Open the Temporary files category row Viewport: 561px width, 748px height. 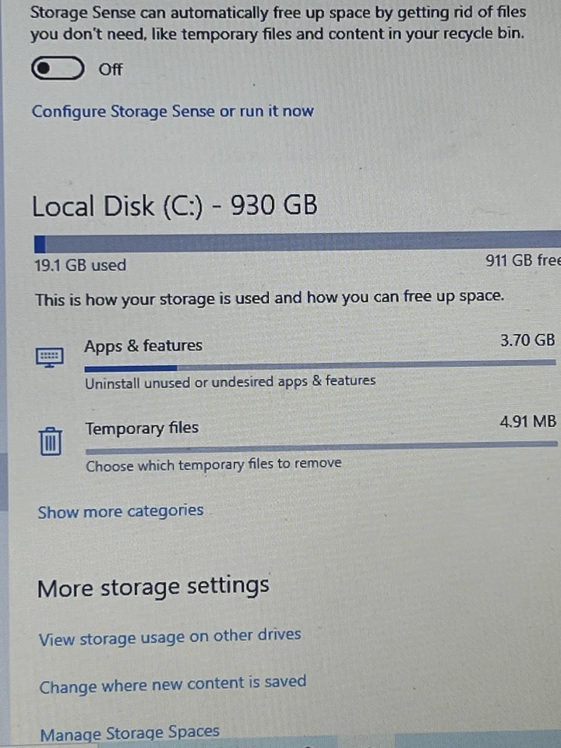click(x=142, y=428)
